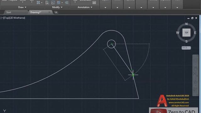The height and width of the screenshot is (113, 201).
Task: Open the Array tool dropdown arrow
Action: pyautogui.click(x=62, y=3)
